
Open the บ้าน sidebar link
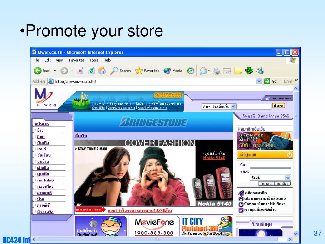coord(41,199)
